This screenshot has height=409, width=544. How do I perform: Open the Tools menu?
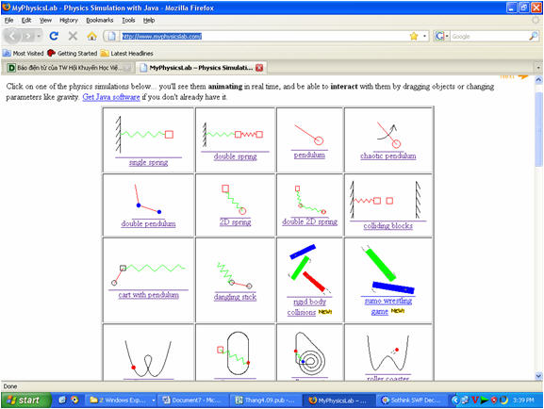tap(128, 20)
